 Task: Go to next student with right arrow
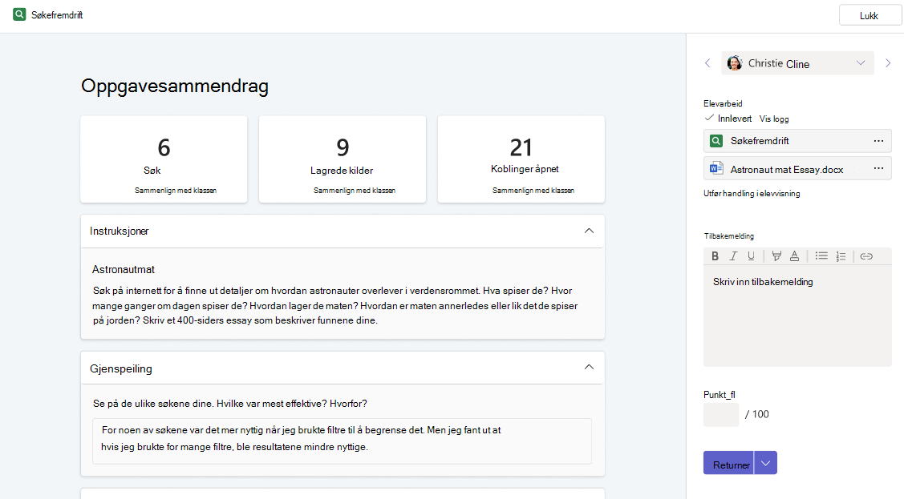[x=888, y=63]
